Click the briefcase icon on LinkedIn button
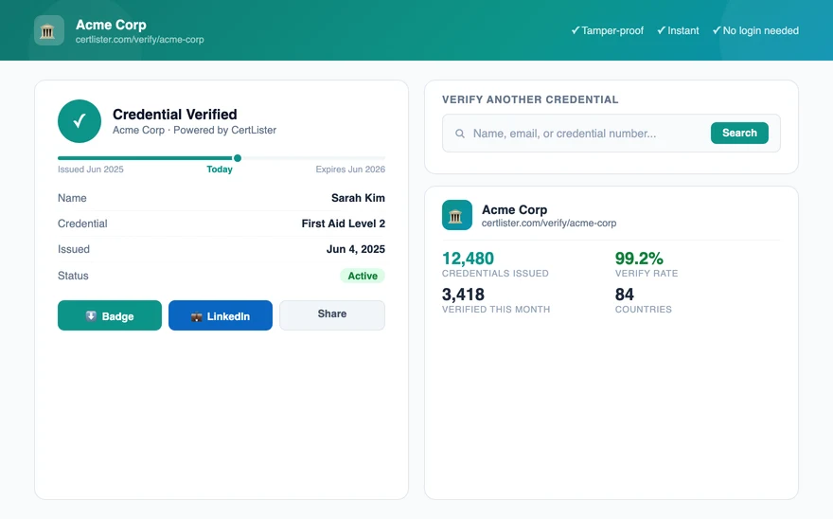 tap(197, 316)
